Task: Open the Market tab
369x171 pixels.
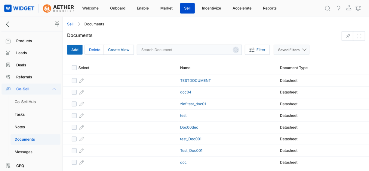Action: (x=166, y=8)
